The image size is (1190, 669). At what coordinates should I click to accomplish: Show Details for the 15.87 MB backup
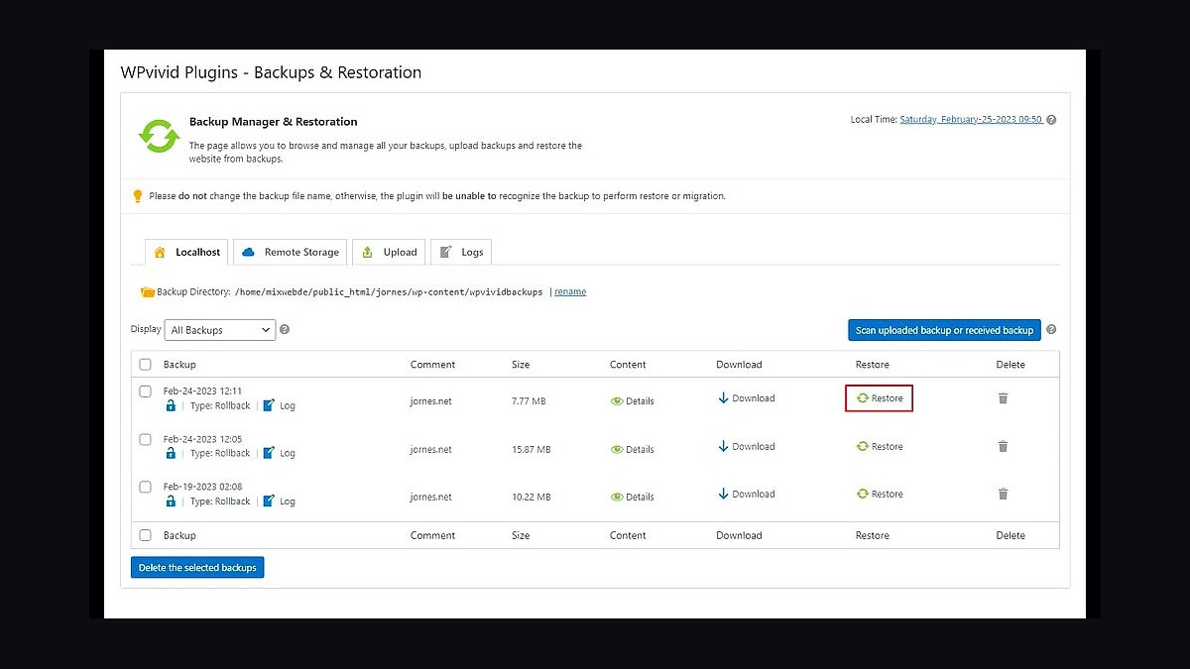[633, 449]
